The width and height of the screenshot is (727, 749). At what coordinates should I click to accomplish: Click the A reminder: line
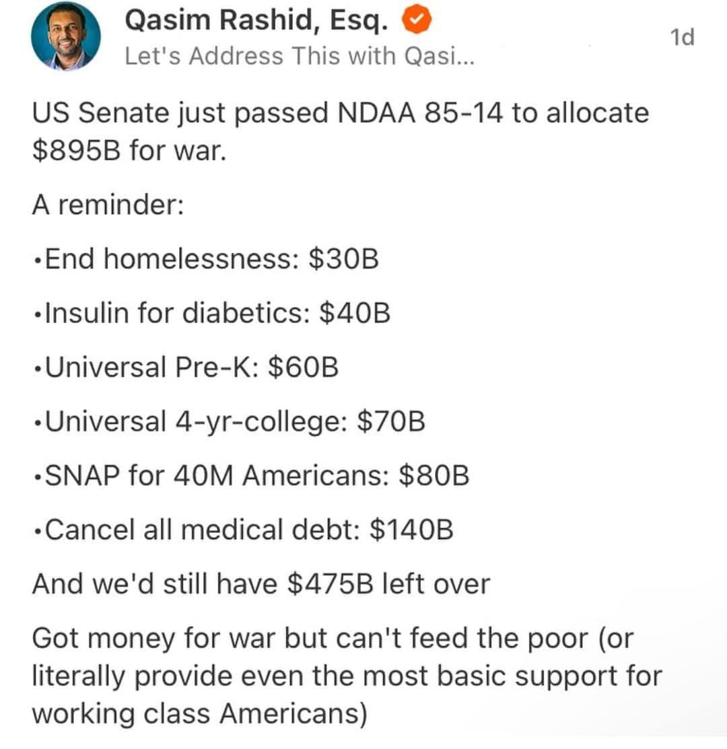(108, 205)
